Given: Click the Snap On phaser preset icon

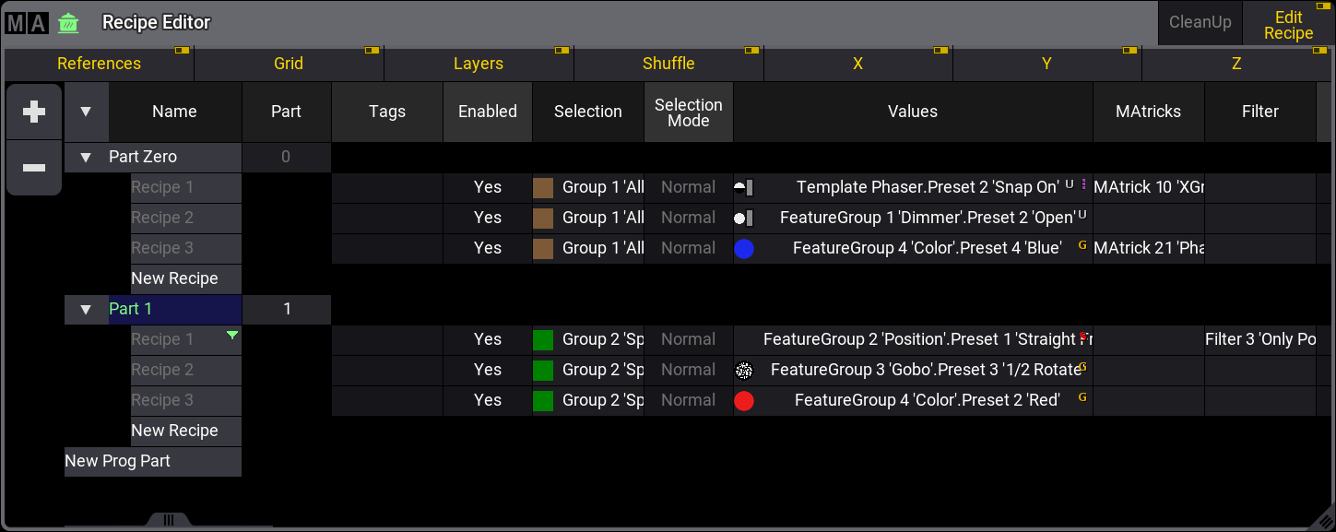Looking at the screenshot, I should point(744,187).
